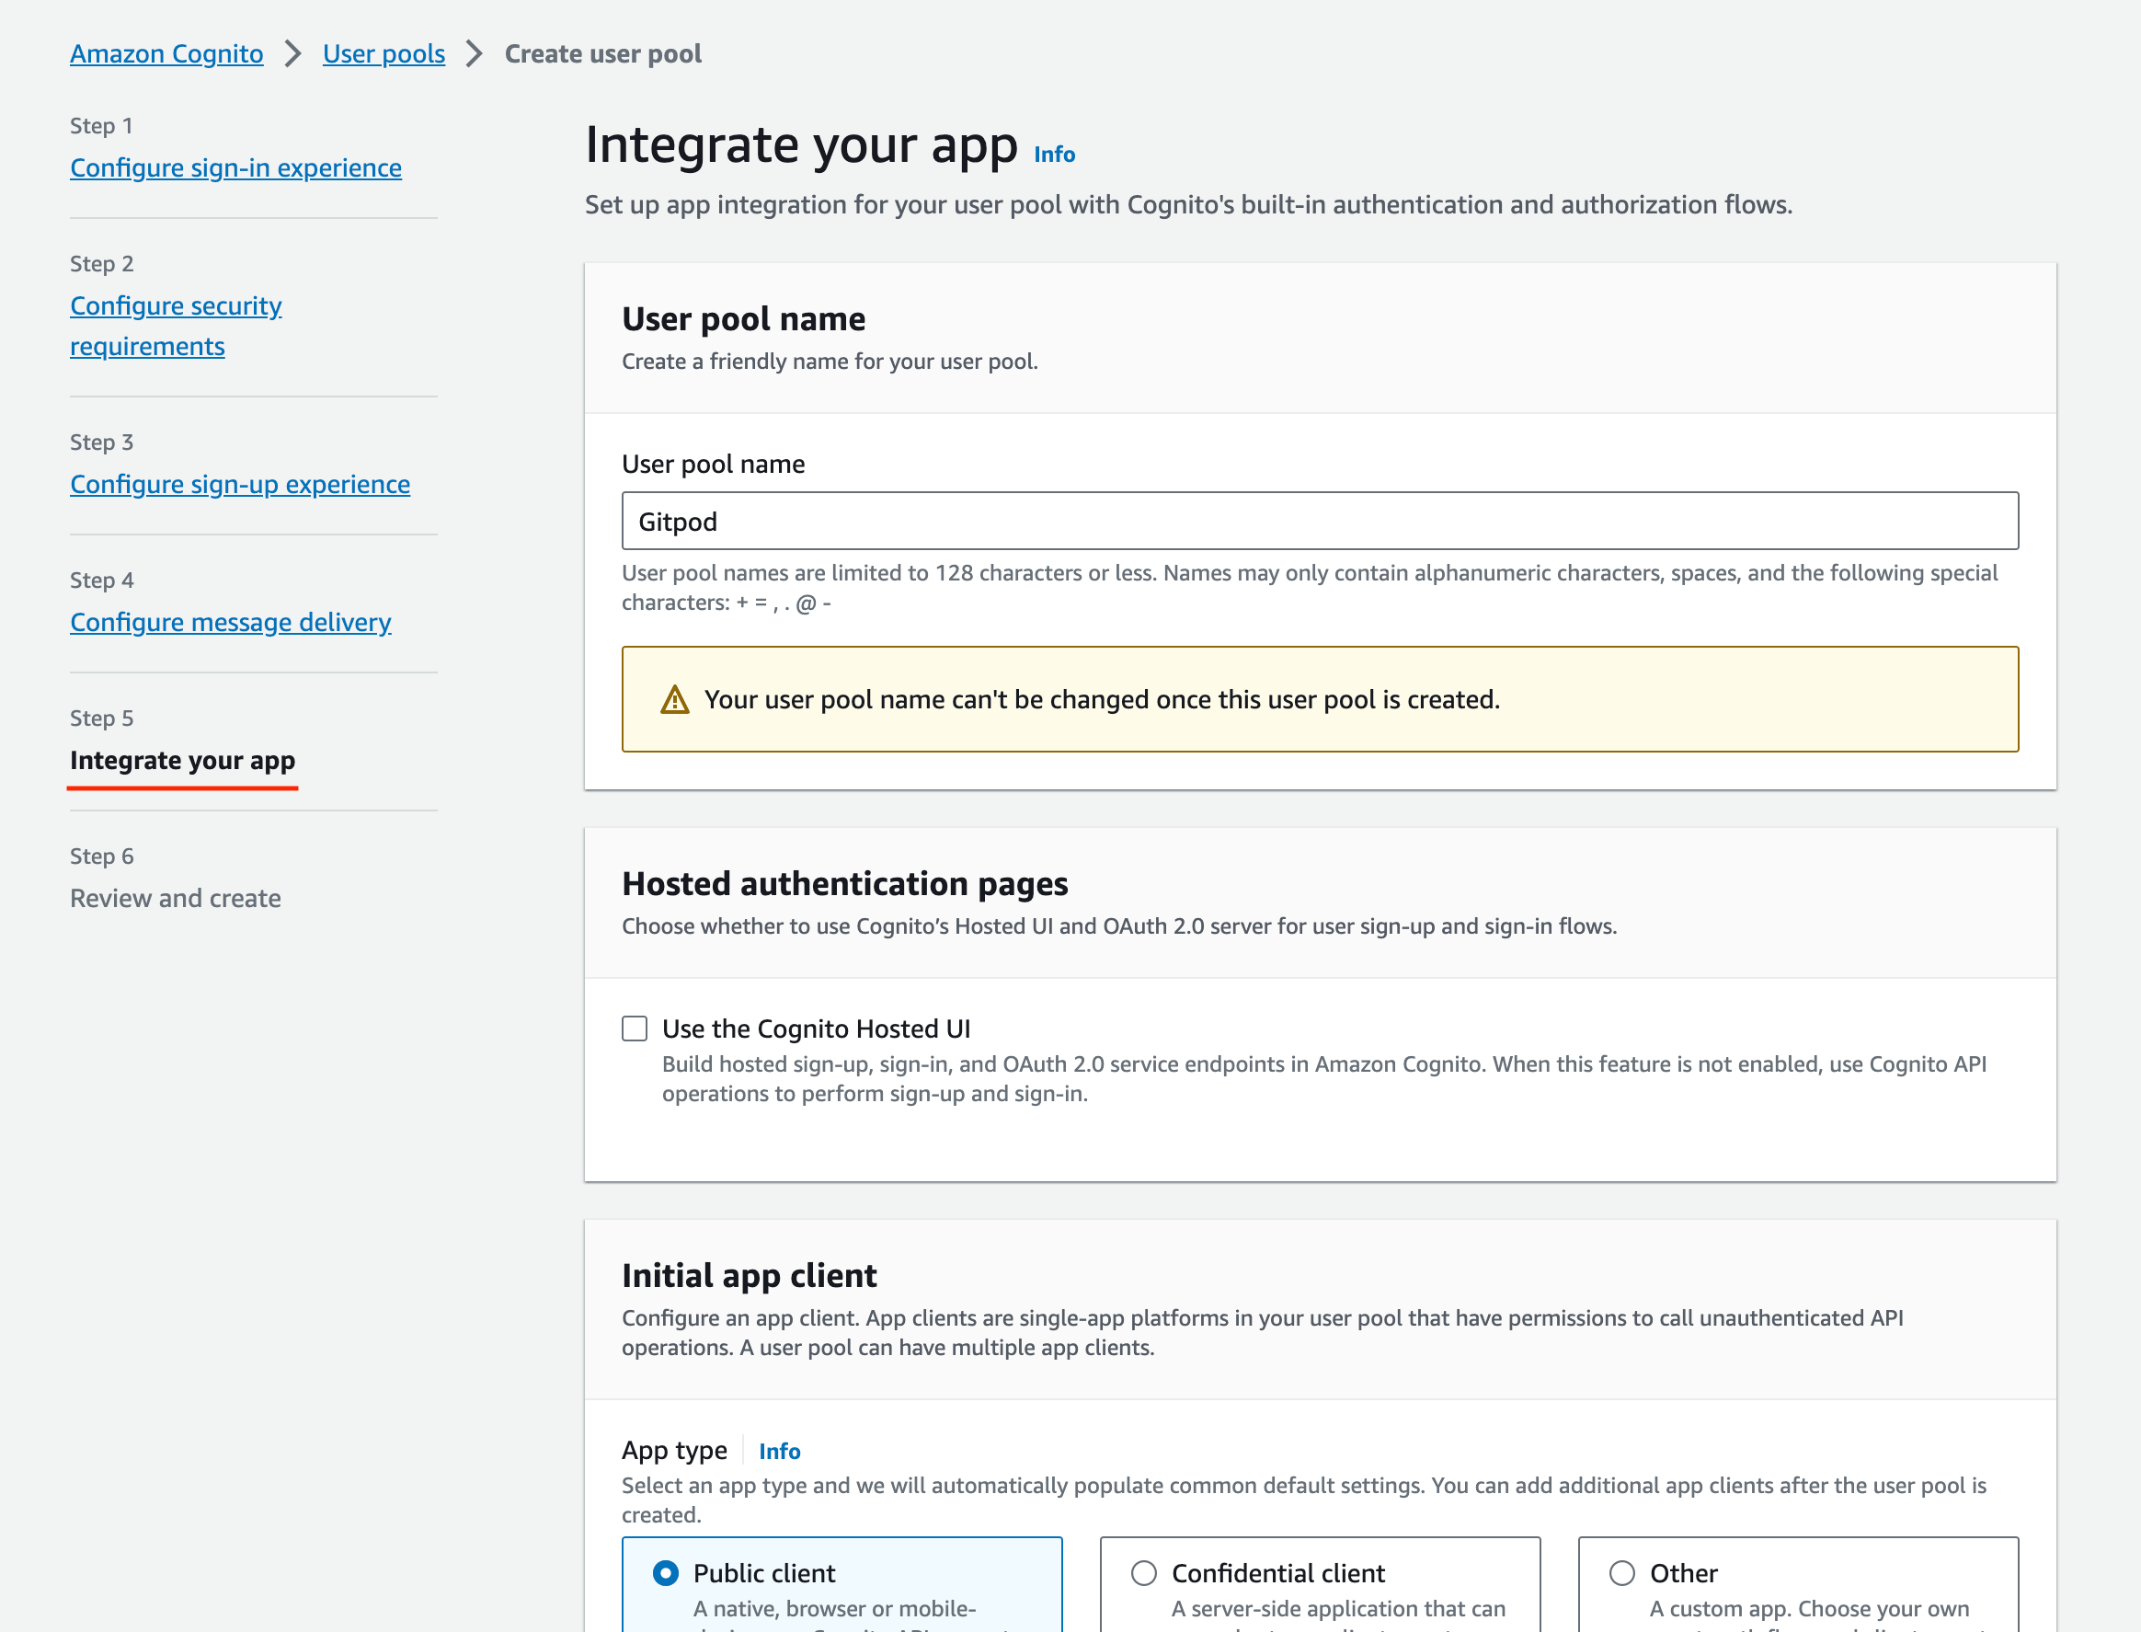This screenshot has width=2141, height=1632.
Task: Enable Use the Cognito Hosted UI checkbox
Action: point(634,1028)
